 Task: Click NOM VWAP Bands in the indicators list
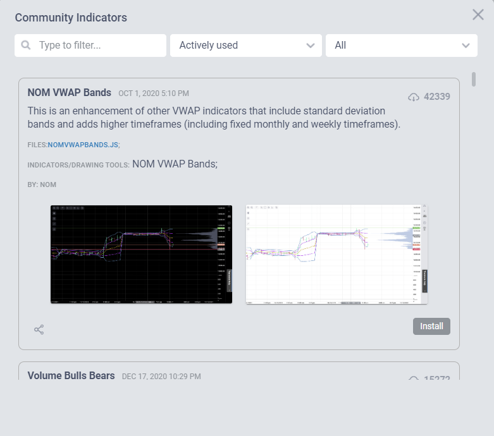click(175, 164)
